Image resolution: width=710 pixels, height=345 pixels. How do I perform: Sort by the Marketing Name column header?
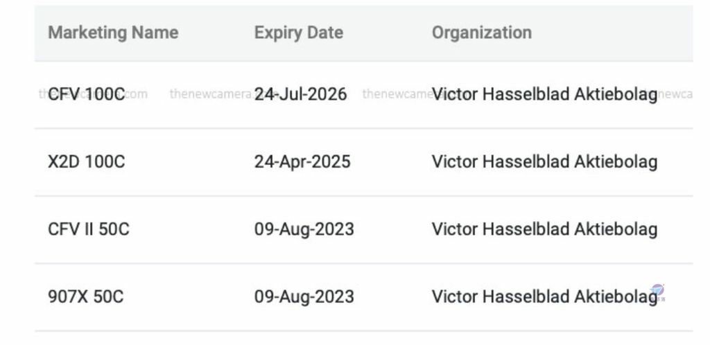[113, 33]
